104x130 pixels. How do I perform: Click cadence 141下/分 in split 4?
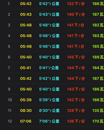(x=76, y=36)
